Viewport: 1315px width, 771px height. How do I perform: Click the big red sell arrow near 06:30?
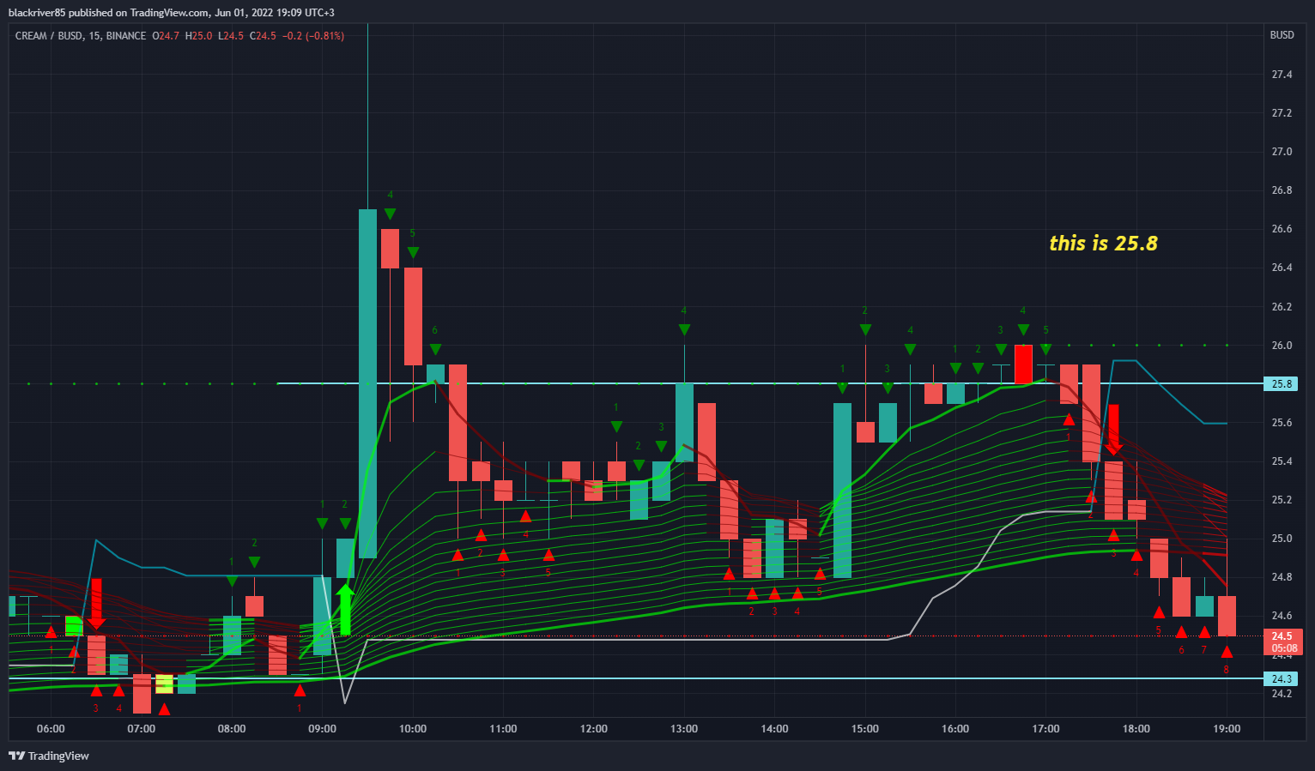pos(96,604)
